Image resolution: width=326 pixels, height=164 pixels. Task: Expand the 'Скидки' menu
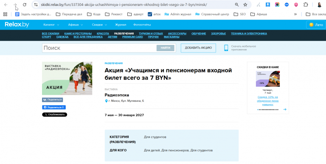point(99,25)
